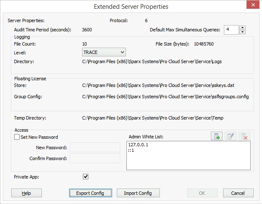Screen dimensions: 262x204
Task: Click the Default Max Simultaneous Queries field
Action: [231, 30]
